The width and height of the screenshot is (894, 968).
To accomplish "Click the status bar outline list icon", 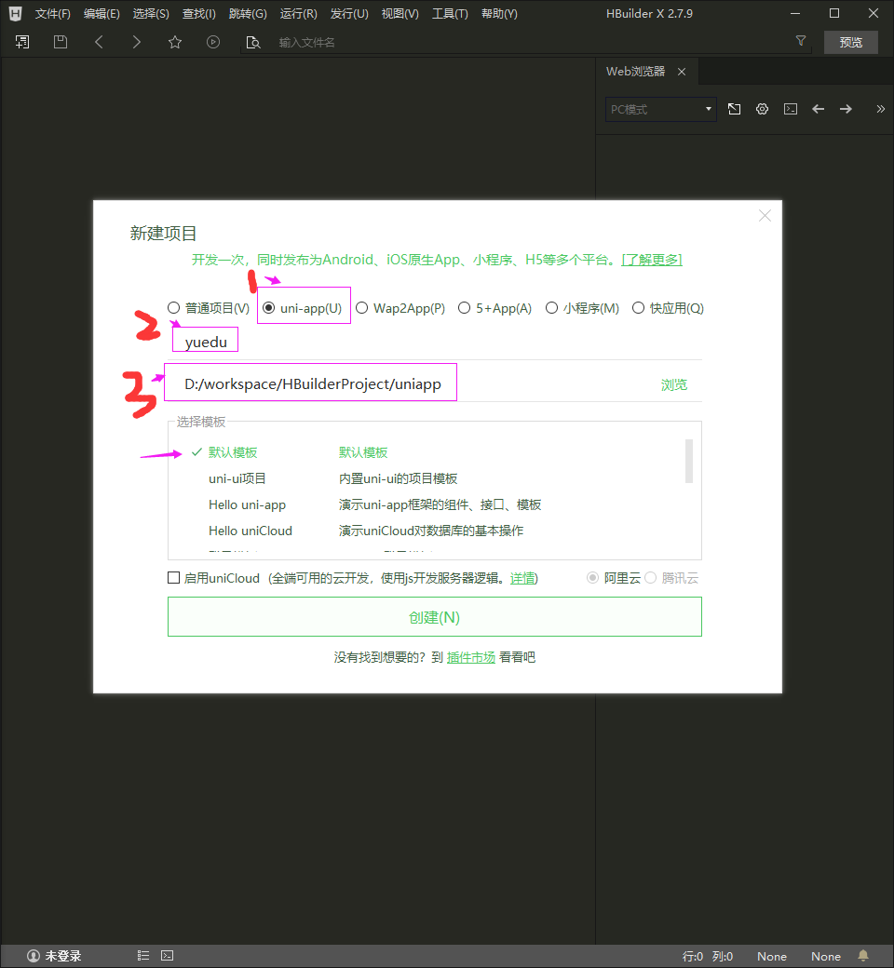I will 143,956.
